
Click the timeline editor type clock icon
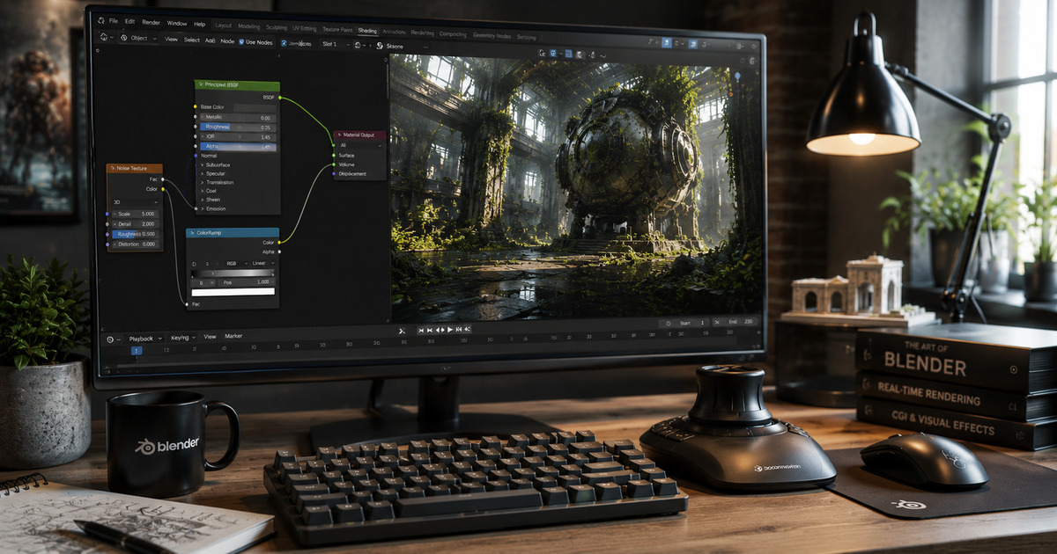click(x=110, y=339)
